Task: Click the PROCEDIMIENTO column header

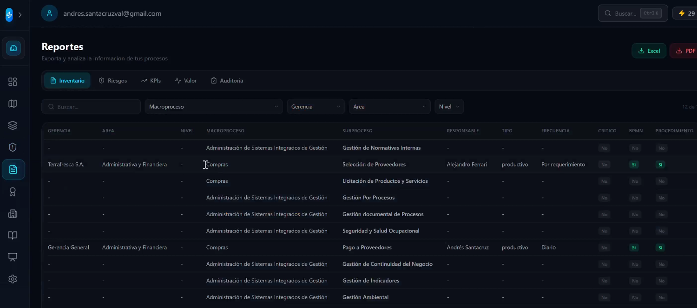Action: pyautogui.click(x=674, y=131)
